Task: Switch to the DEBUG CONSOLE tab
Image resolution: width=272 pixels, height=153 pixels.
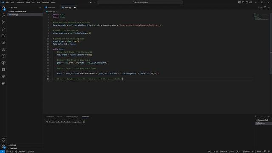Action: tap(72, 116)
